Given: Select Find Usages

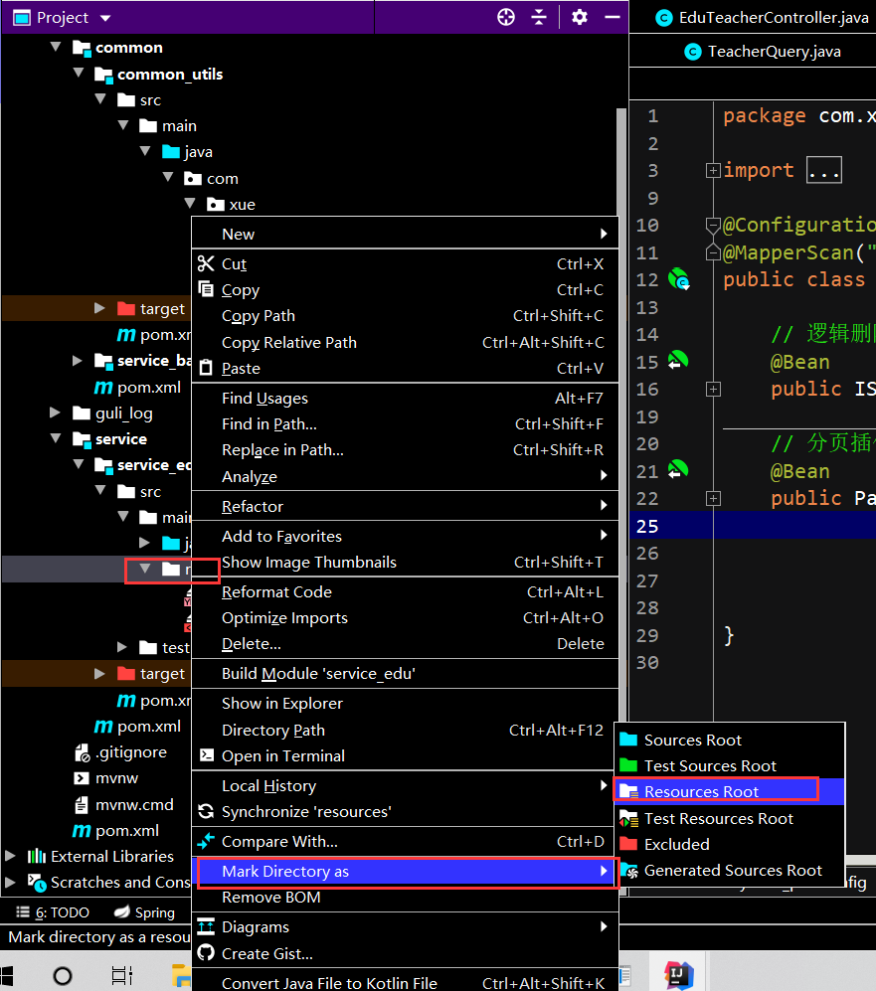Looking at the screenshot, I should coord(405,399).
